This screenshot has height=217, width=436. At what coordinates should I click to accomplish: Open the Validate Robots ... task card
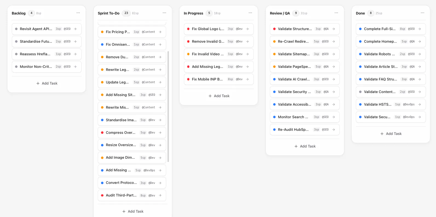click(391, 54)
